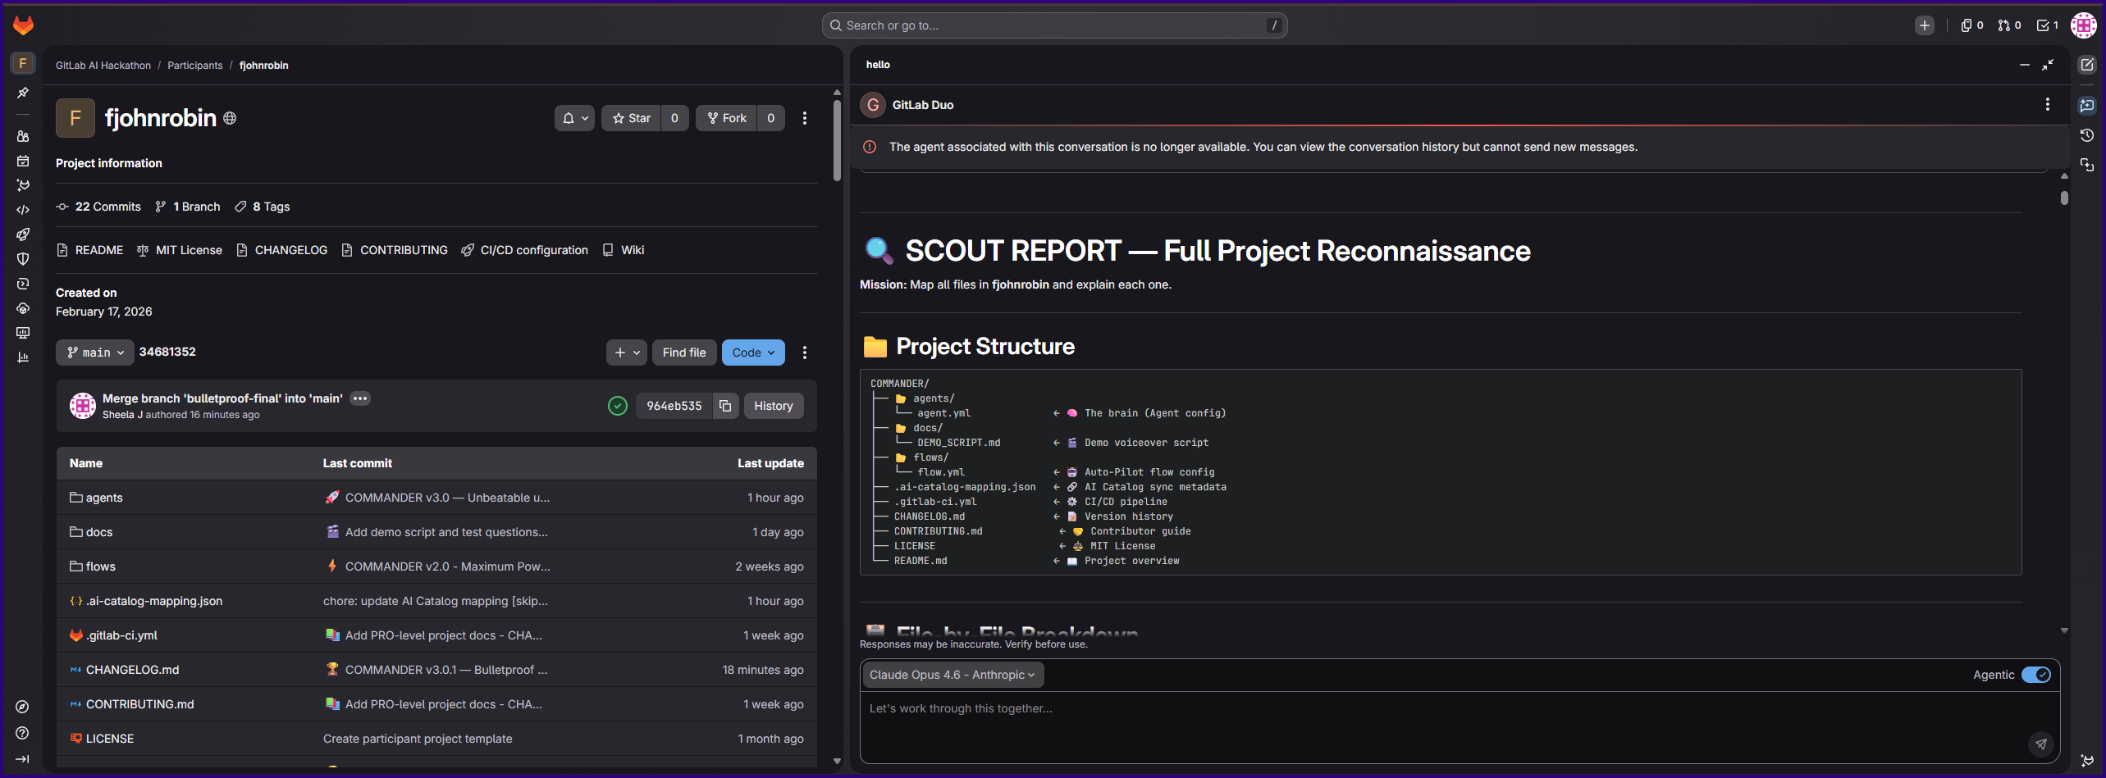View the 22 Commits link
This screenshot has height=778, width=2106.
pyautogui.click(x=98, y=207)
